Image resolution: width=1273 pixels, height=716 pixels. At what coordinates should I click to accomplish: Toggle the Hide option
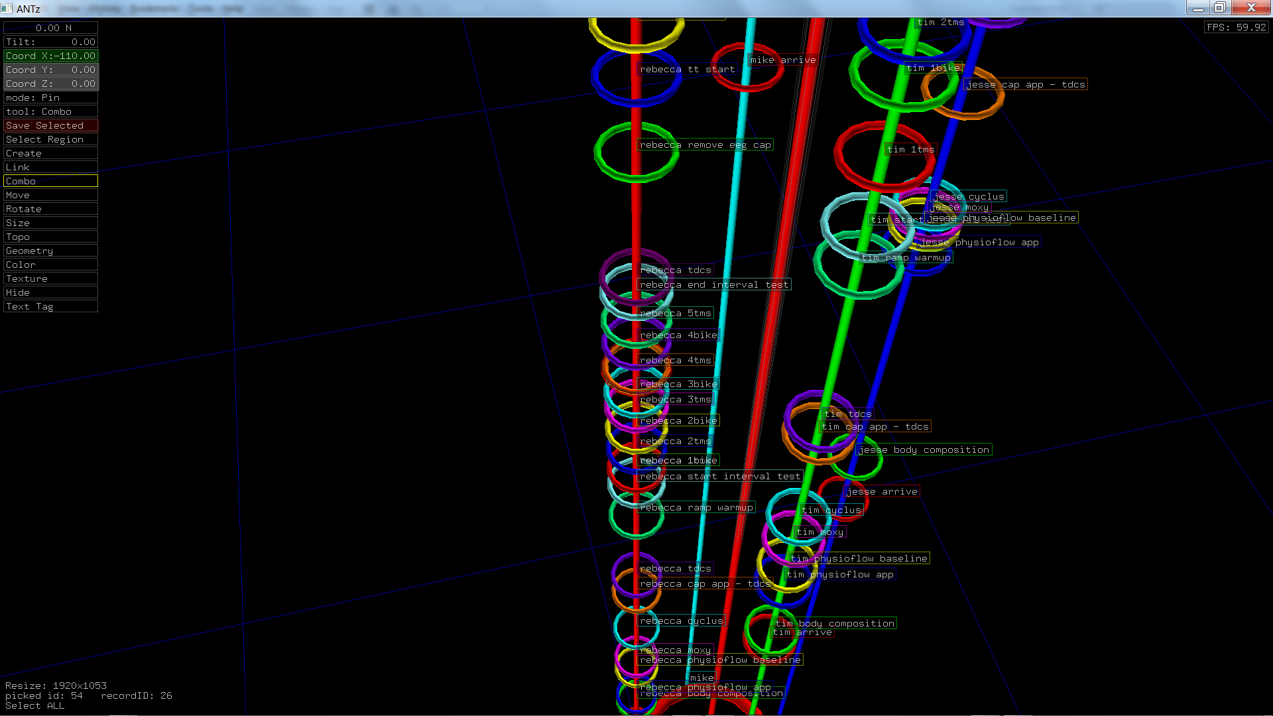(x=50, y=292)
